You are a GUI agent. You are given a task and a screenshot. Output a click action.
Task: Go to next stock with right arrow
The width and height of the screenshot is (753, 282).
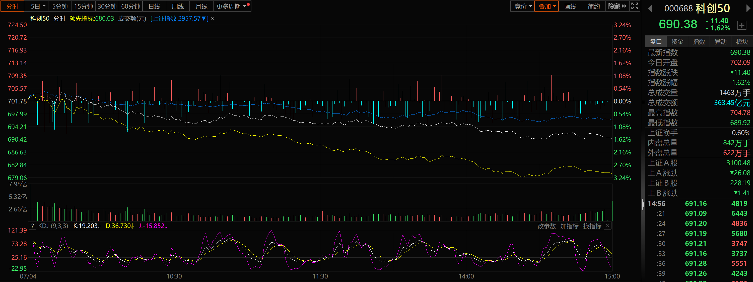748,9
